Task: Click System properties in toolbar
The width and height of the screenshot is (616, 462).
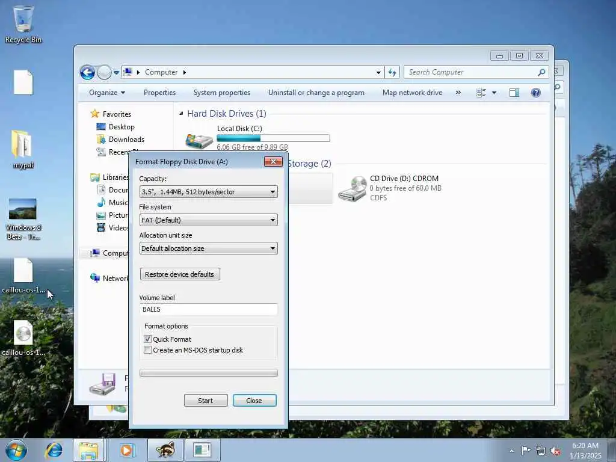Action: tap(221, 93)
